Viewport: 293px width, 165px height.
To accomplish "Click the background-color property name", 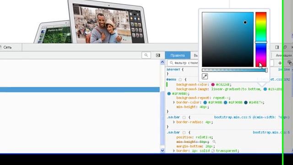I will click(192, 84).
